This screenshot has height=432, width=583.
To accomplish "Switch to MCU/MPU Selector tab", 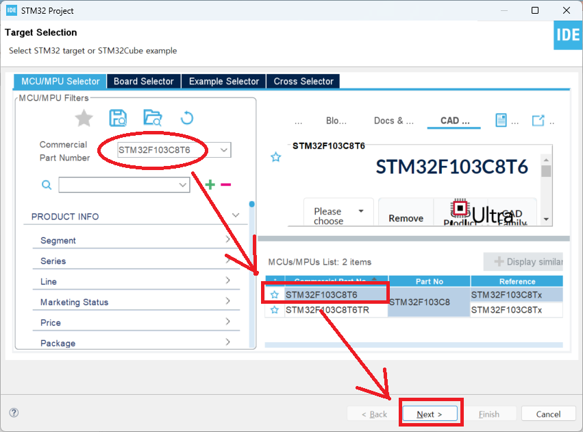I will point(60,81).
